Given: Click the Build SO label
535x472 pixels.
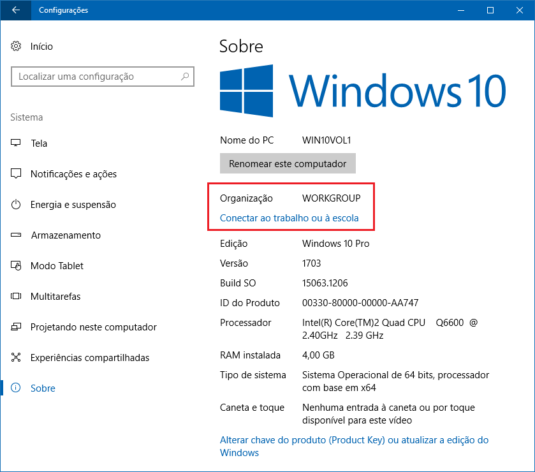Looking at the screenshot, I should (238, 283).
